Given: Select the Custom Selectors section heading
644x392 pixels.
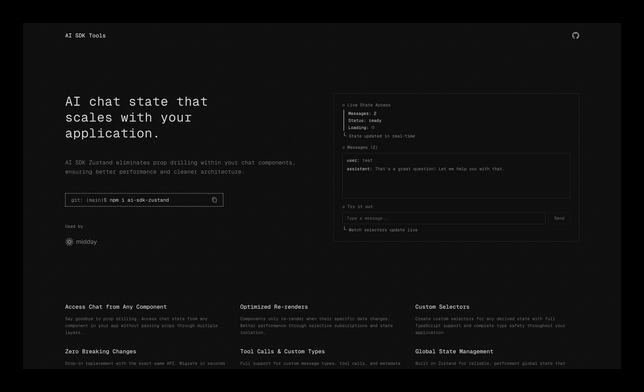Looking at the screenshot, I should [x=442, y=307].
